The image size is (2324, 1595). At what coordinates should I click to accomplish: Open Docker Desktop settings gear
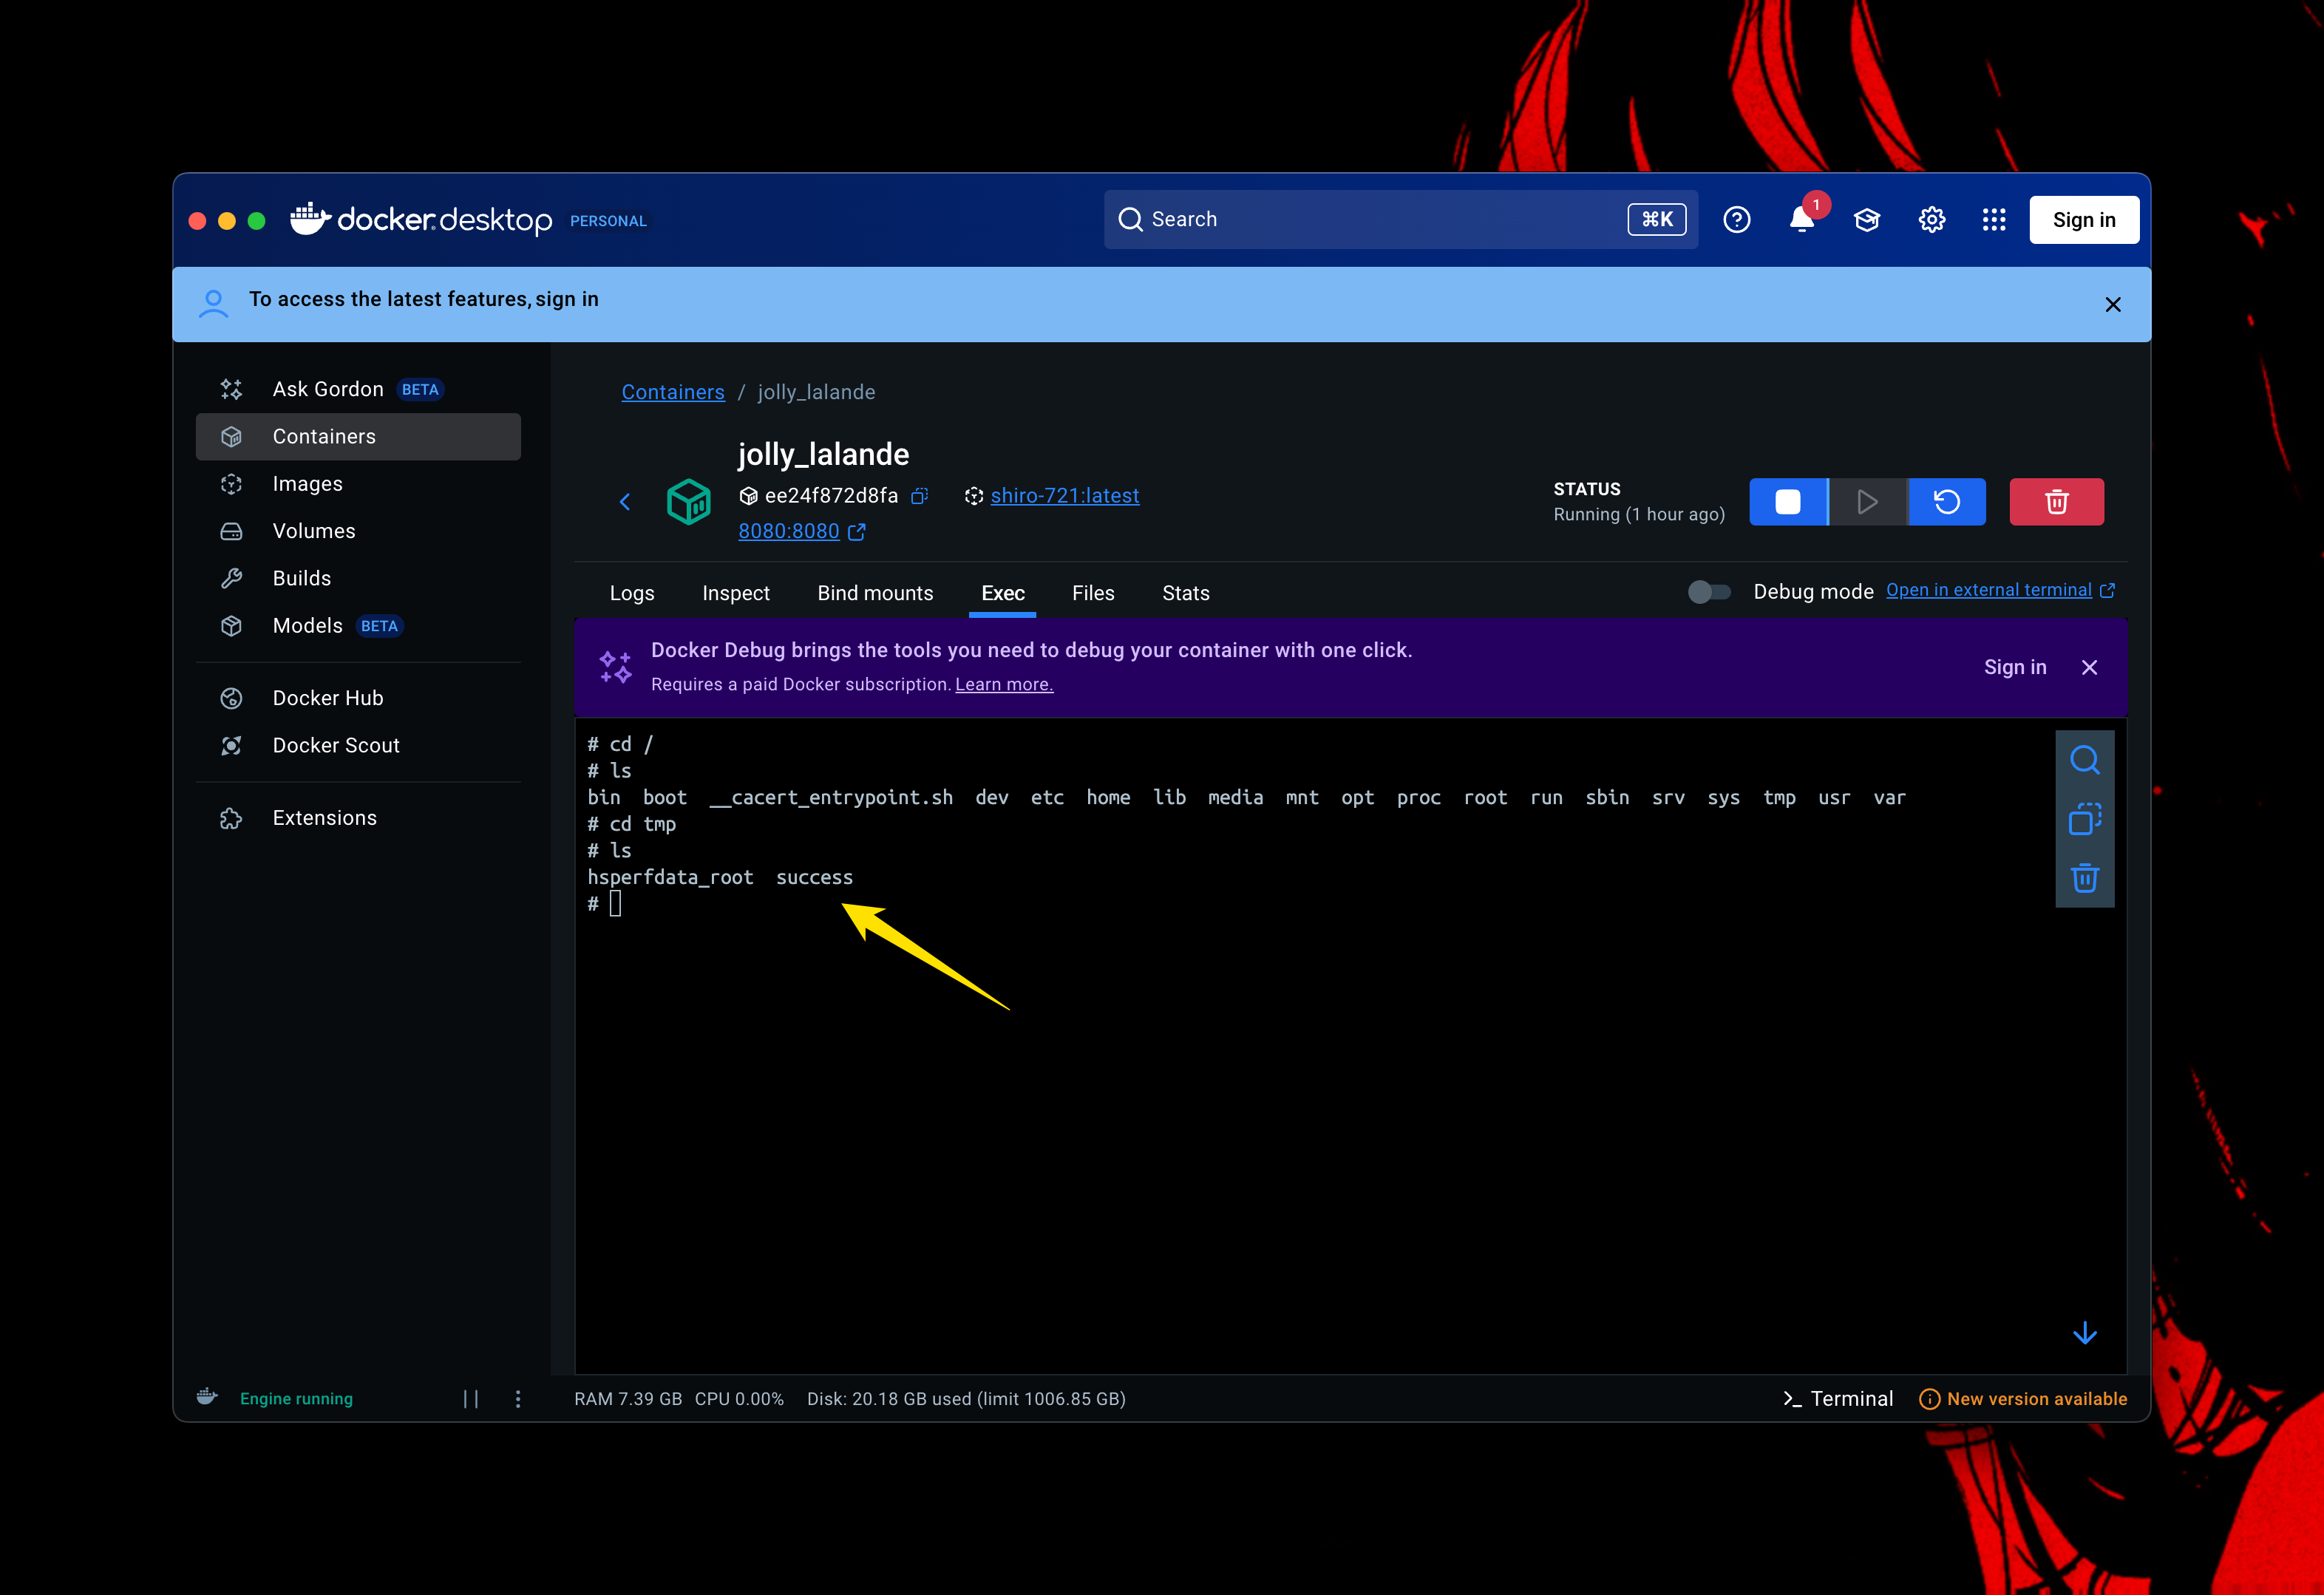click(x=1931, y=220)
